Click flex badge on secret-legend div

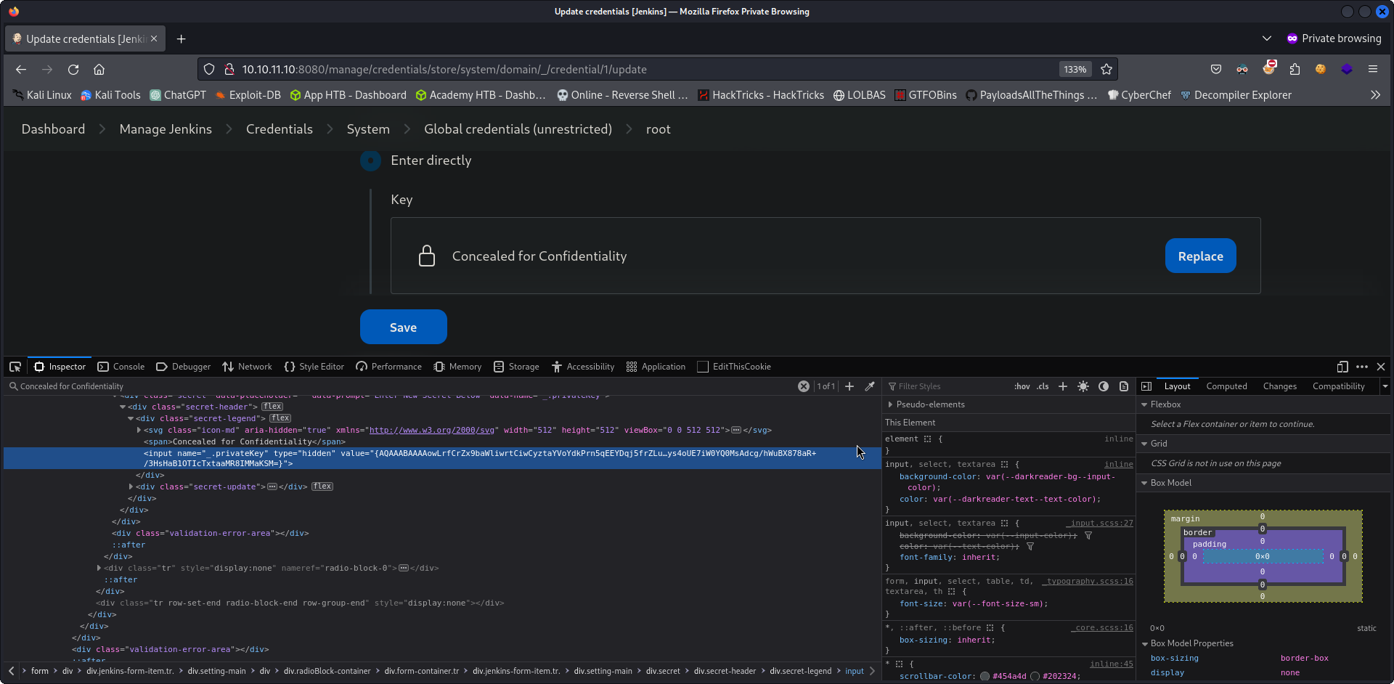click(x=280, y=418)
